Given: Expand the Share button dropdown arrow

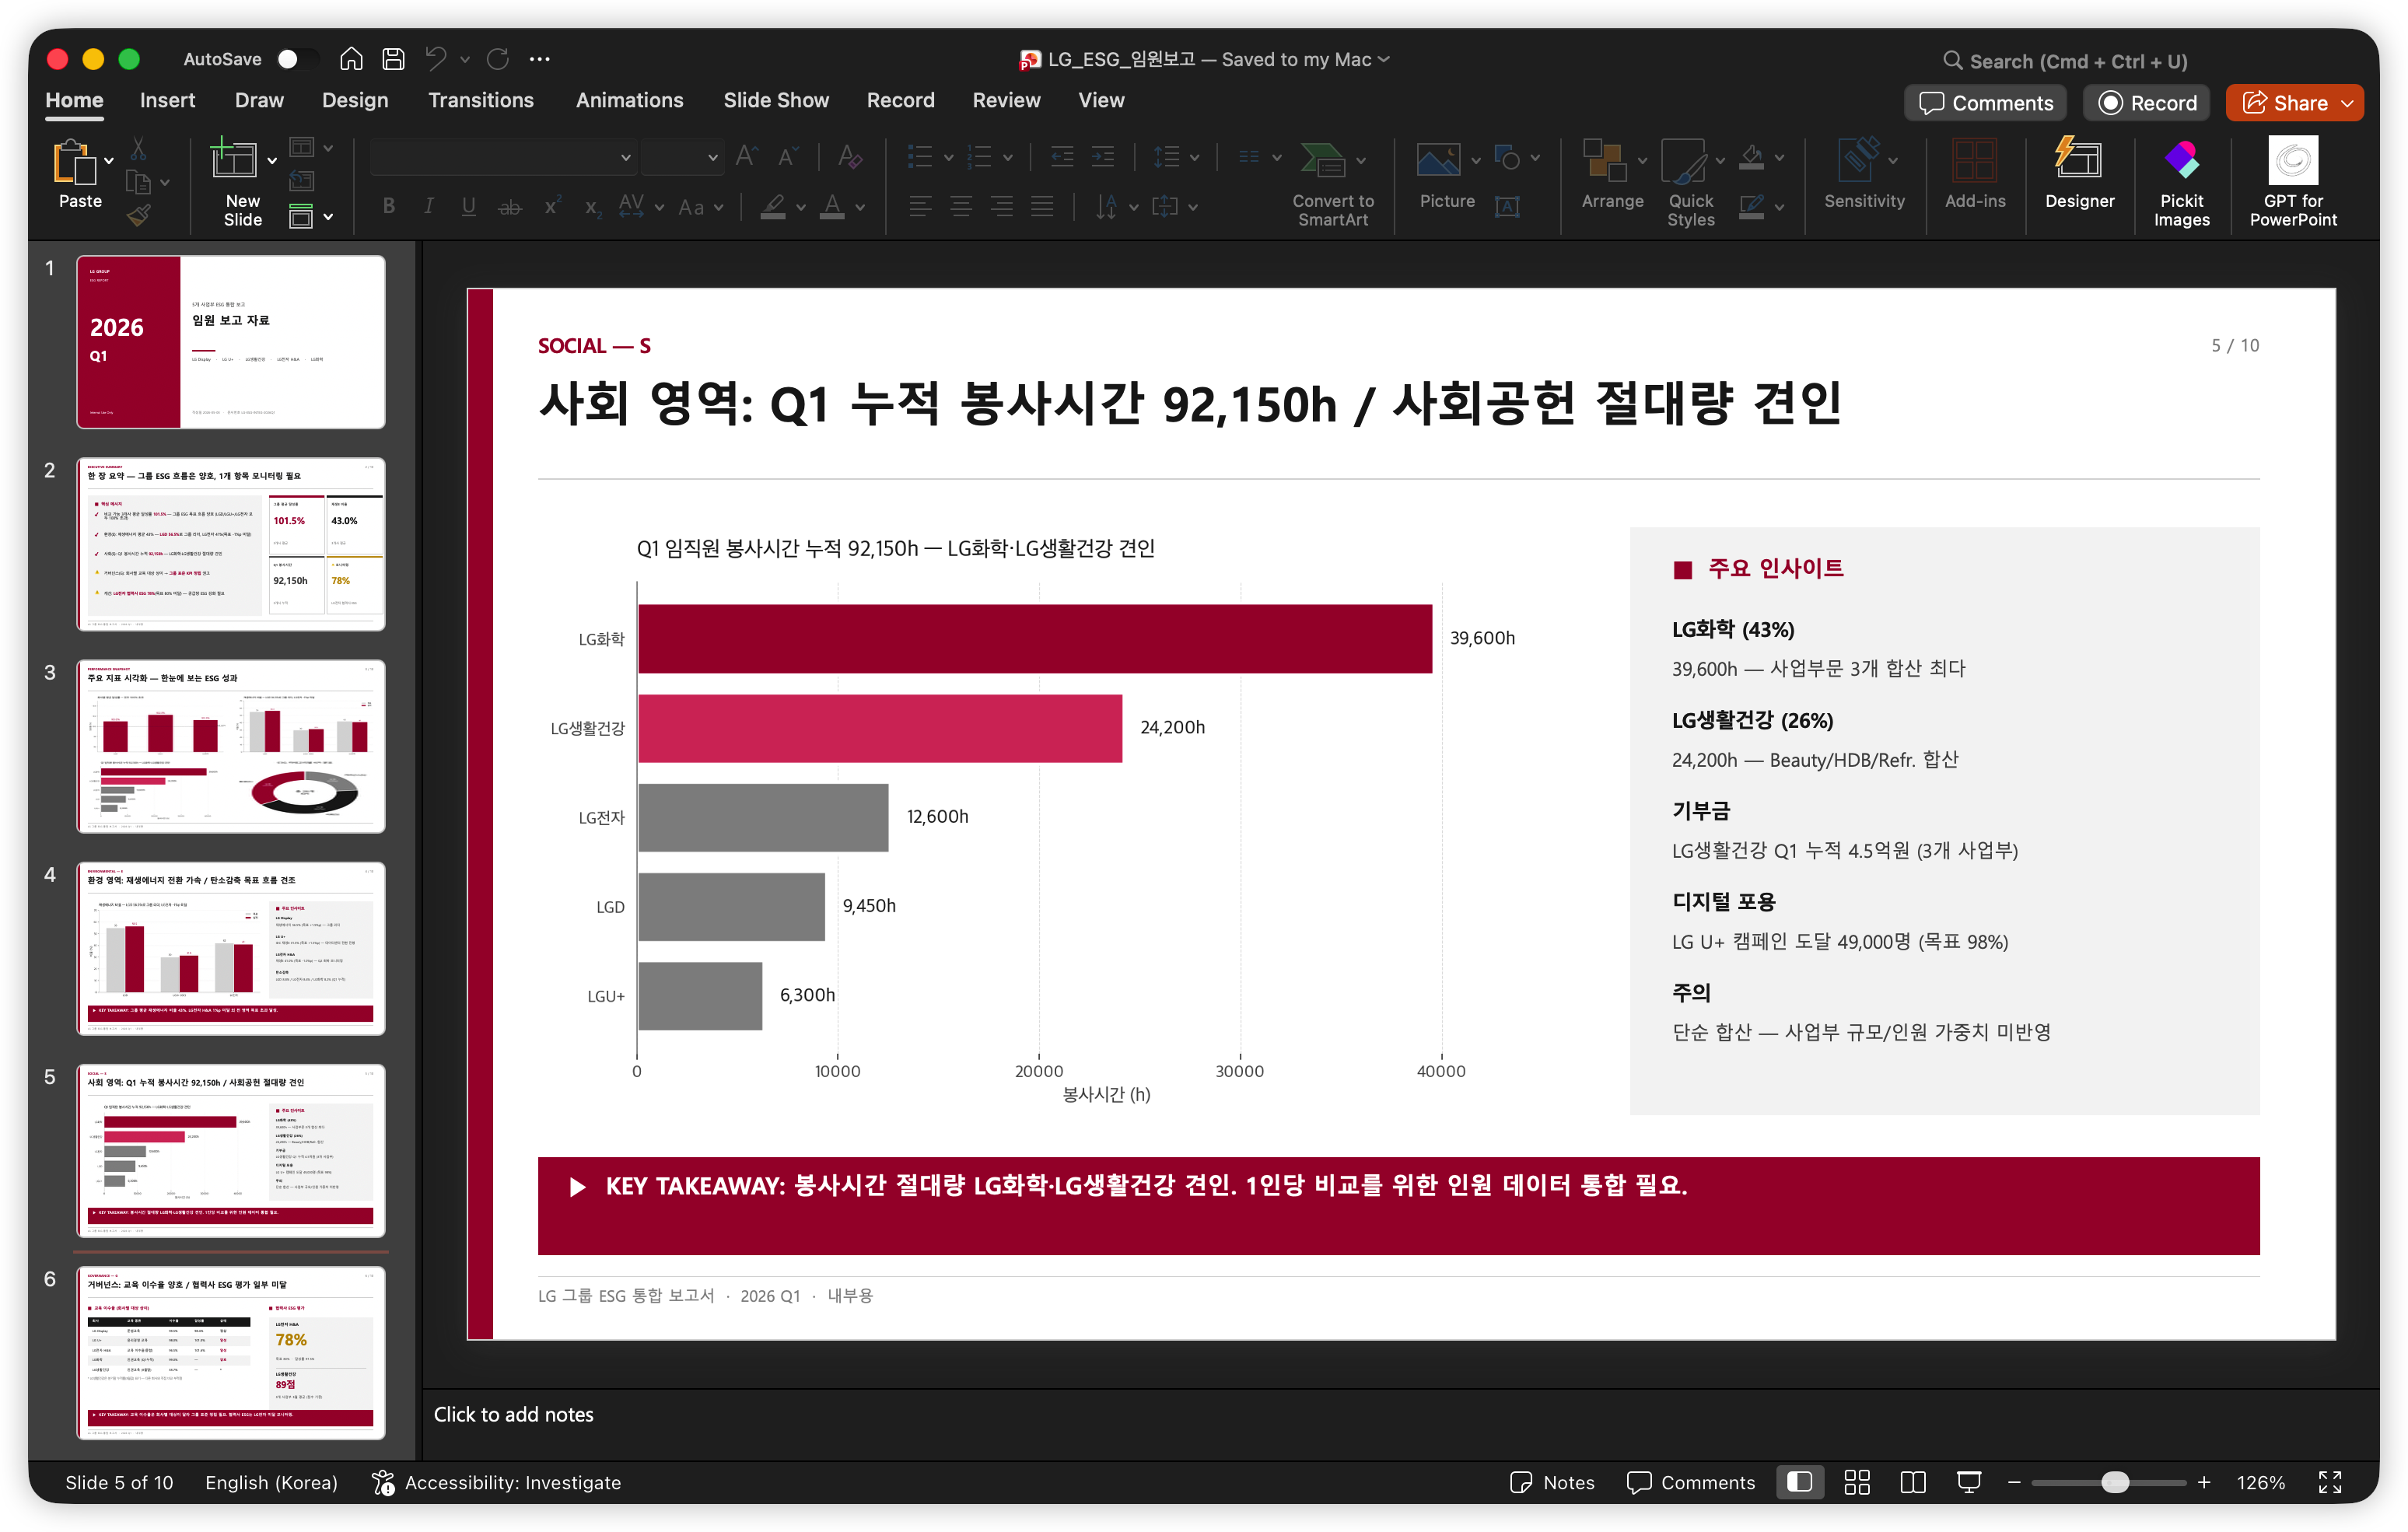Looking at the screenshot, I should [2346, 103].
